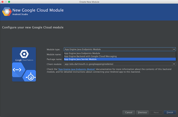
Task: Click the disabled Next button
Action: (x=156, y=112)
